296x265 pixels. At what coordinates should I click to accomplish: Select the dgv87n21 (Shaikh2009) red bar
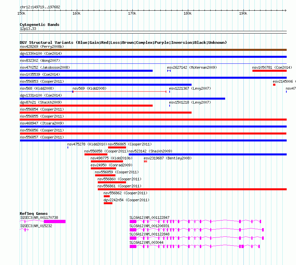point(86,106)
